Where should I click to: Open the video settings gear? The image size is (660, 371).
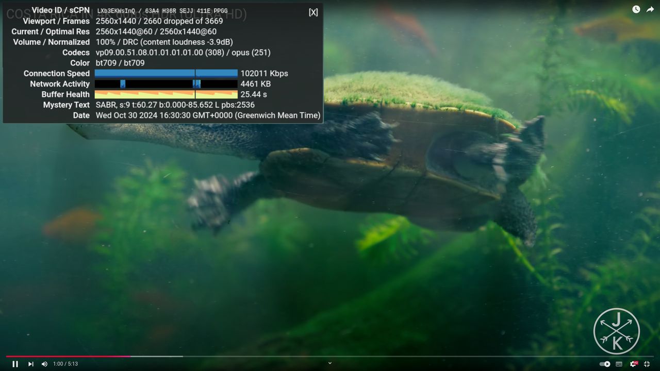click(x=633, y=364)
